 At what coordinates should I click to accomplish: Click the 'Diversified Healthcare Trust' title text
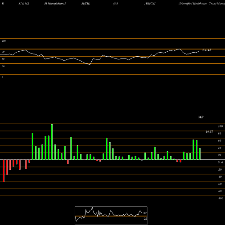pos(197,4)
